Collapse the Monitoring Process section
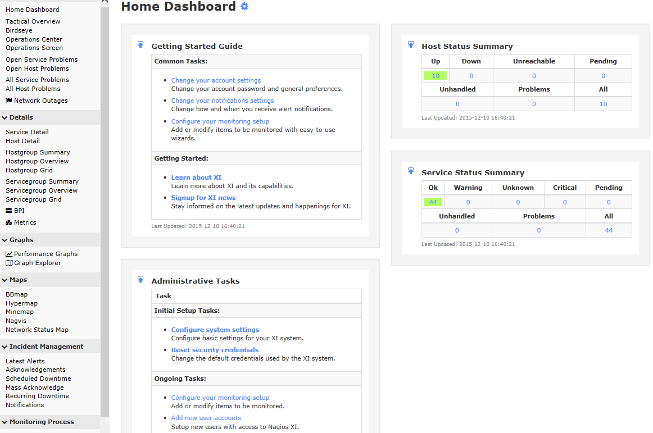Image resolution: width=653 pixels, height=433 pixels. point(5,422)
